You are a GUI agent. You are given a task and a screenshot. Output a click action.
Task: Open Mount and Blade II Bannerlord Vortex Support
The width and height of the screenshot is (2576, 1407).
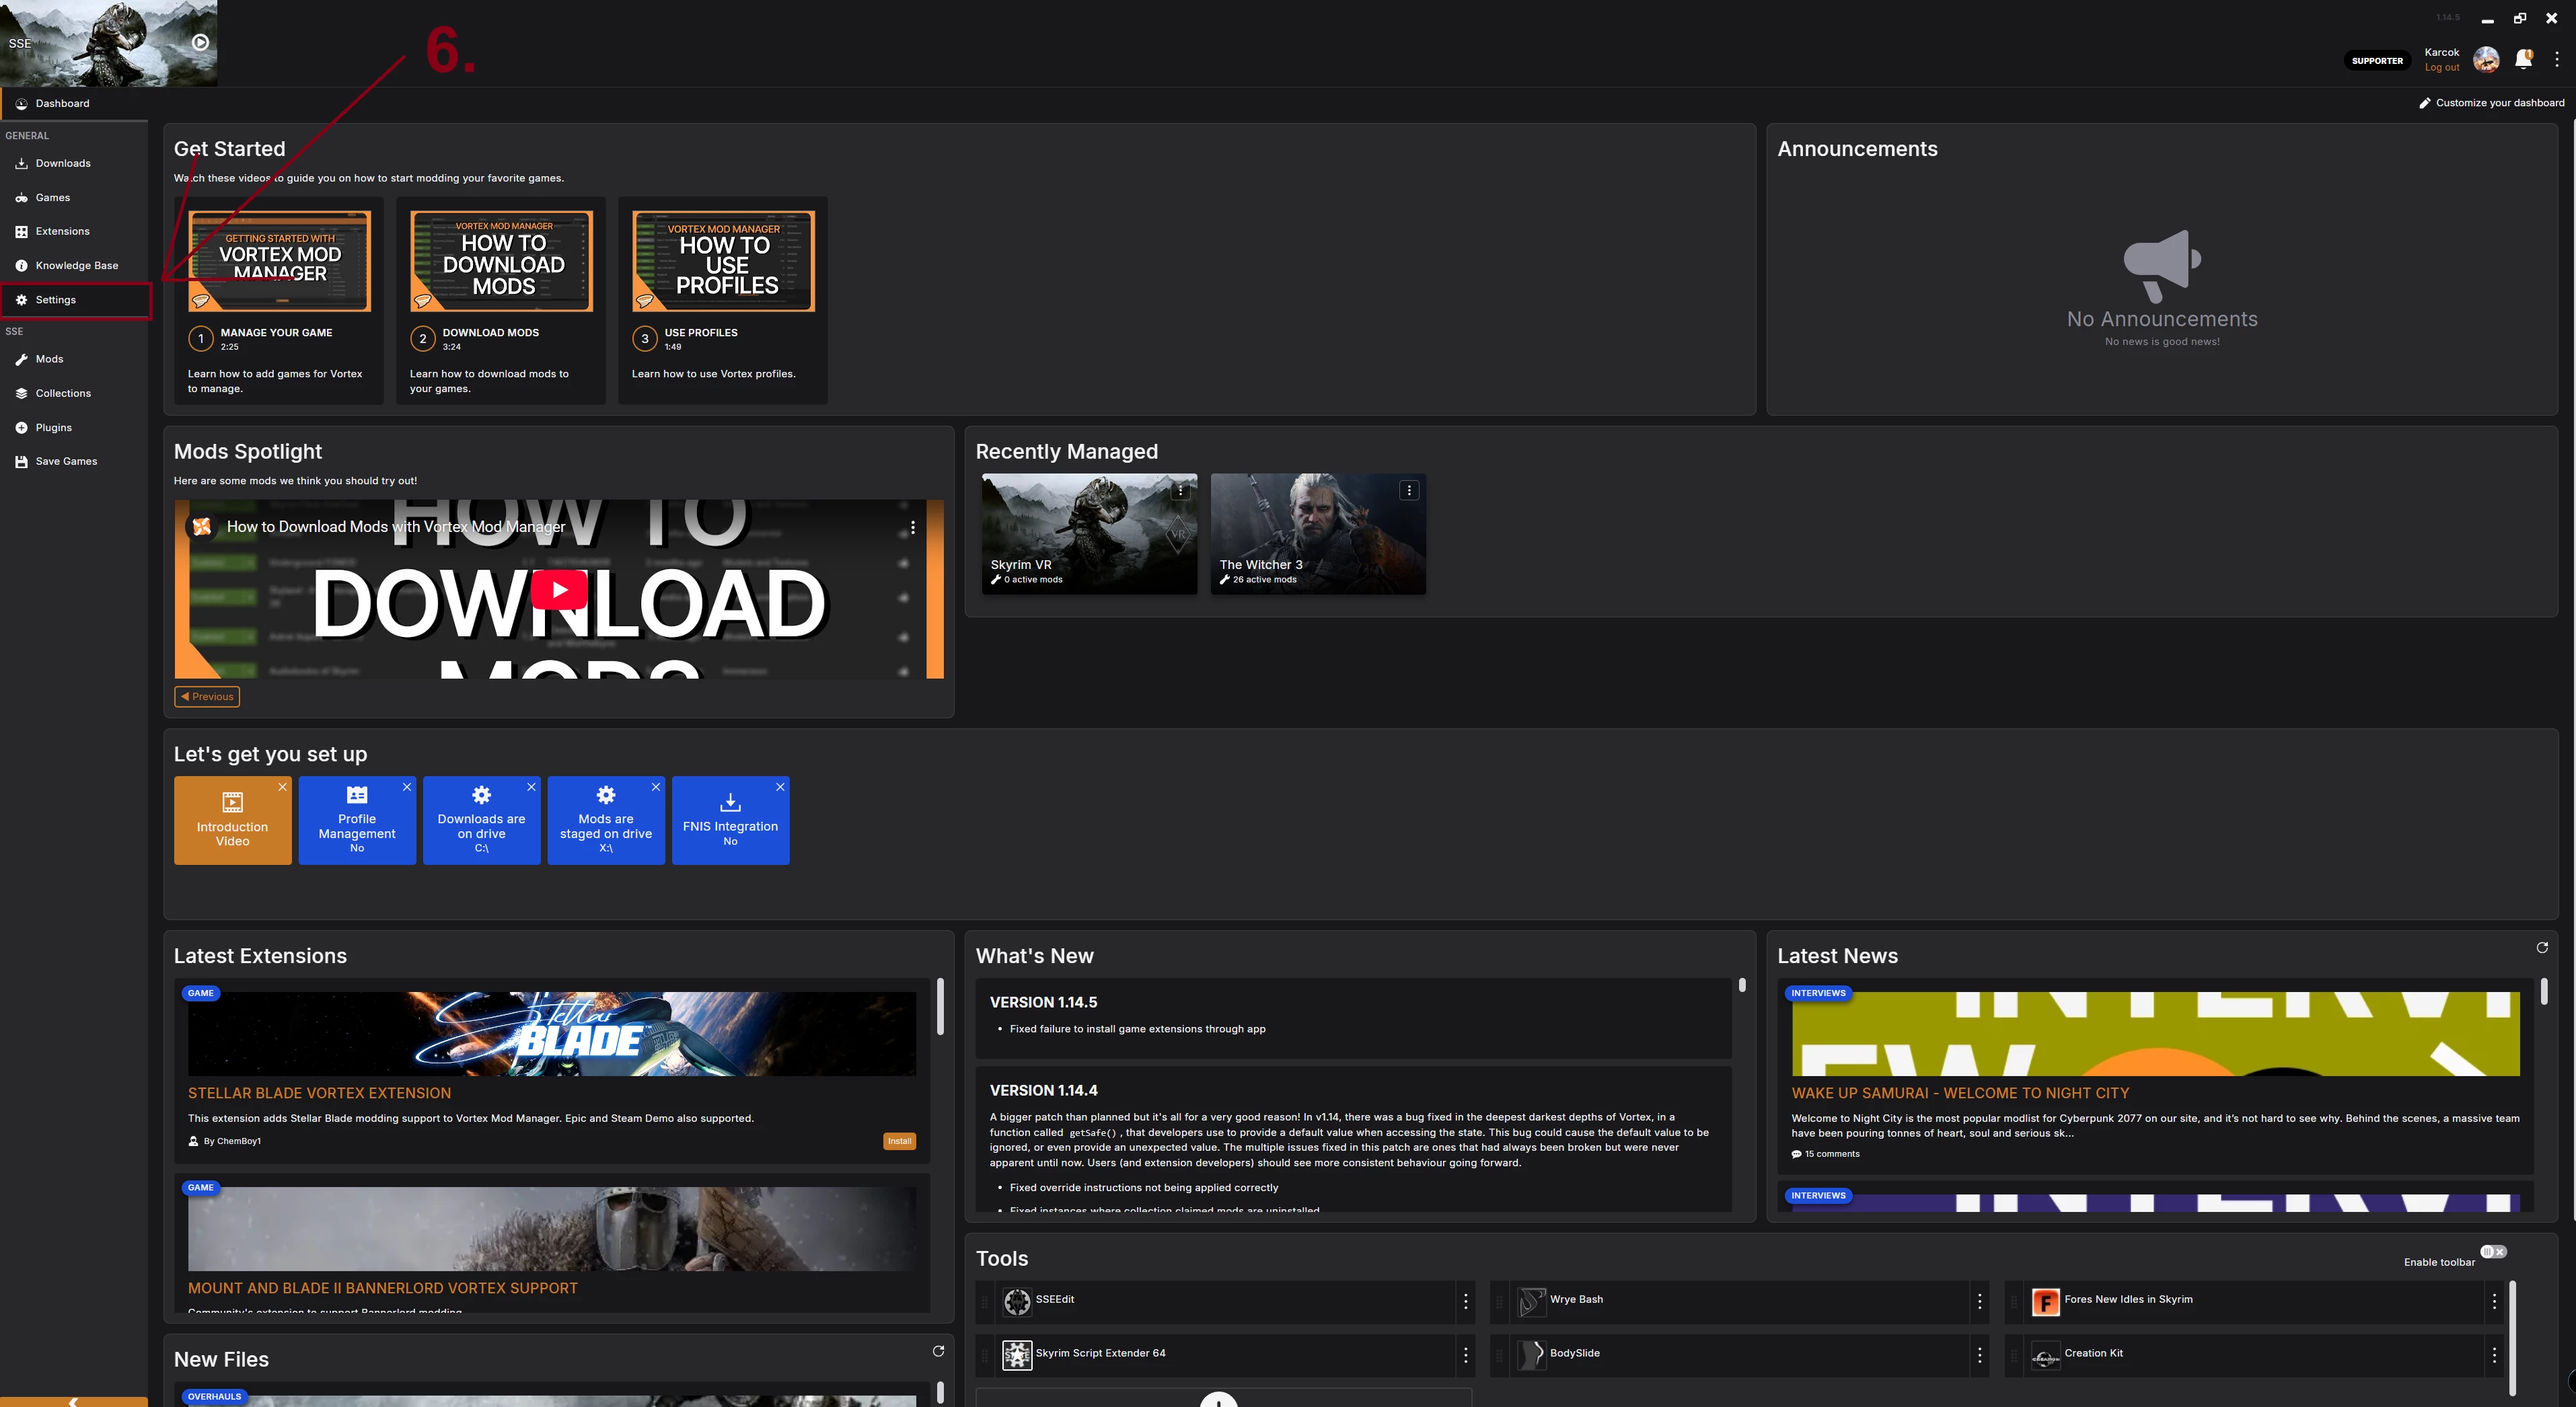(383, 1288)
